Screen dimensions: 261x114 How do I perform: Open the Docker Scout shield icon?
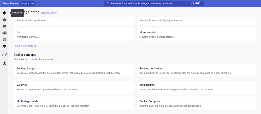pyautogui.click(x=4, y=39)
